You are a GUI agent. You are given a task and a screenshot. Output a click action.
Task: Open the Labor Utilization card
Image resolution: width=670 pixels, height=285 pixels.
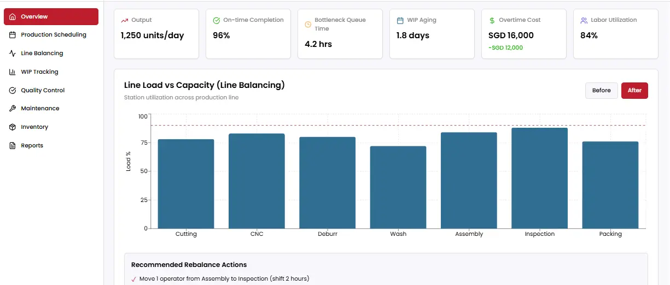click(x=615, y=33)
